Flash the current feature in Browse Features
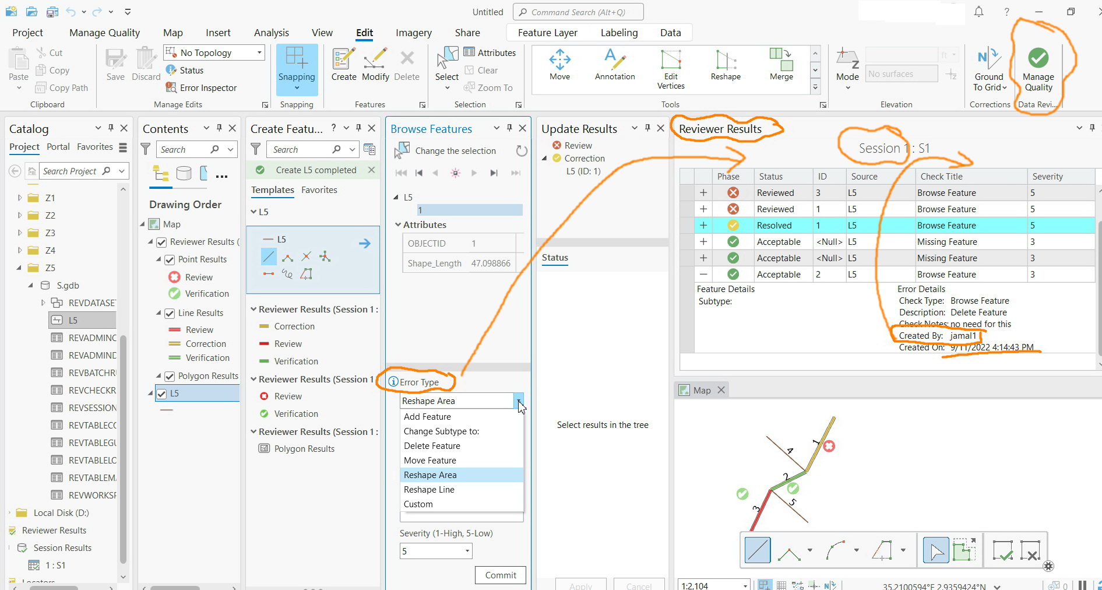Viewport: 1102px width, 590px height. coord(455,173)
